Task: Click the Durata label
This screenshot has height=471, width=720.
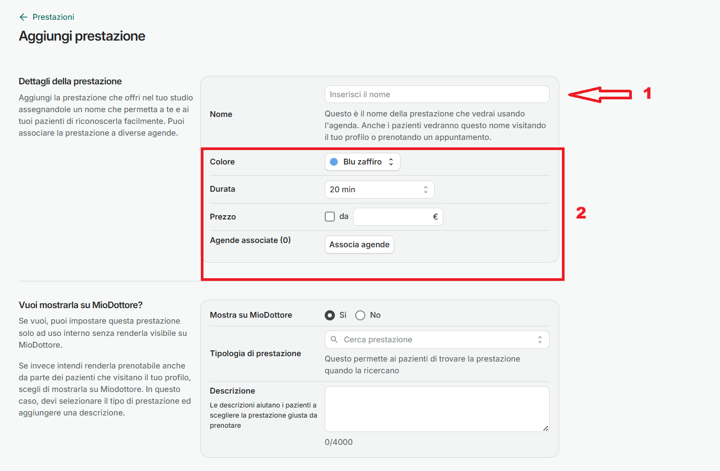Action: pos(223,189)
